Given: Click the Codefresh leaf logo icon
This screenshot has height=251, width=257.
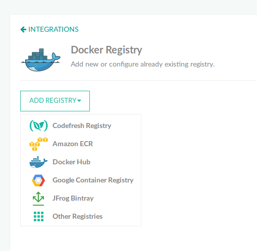Looking at the screenshot, I should 38,126.
